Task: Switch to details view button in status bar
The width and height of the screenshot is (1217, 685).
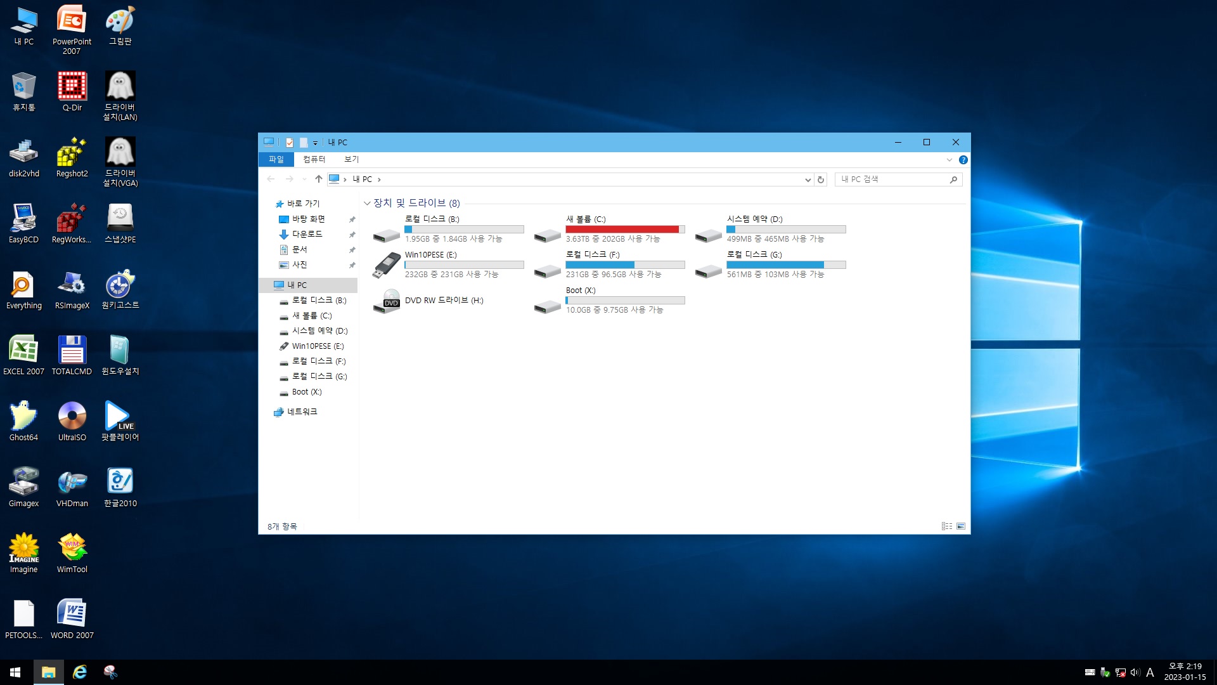Action: pyautogui.click(x=946, y=526)
